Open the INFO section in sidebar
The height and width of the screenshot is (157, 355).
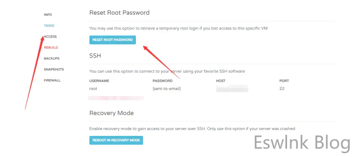pos(48,15)
